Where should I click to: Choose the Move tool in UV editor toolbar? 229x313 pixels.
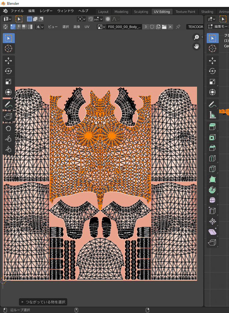coord(9,61)
